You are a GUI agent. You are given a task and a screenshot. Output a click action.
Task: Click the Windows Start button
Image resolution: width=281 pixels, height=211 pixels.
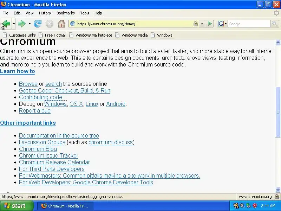pyautogui.click(x=17, y=206)
